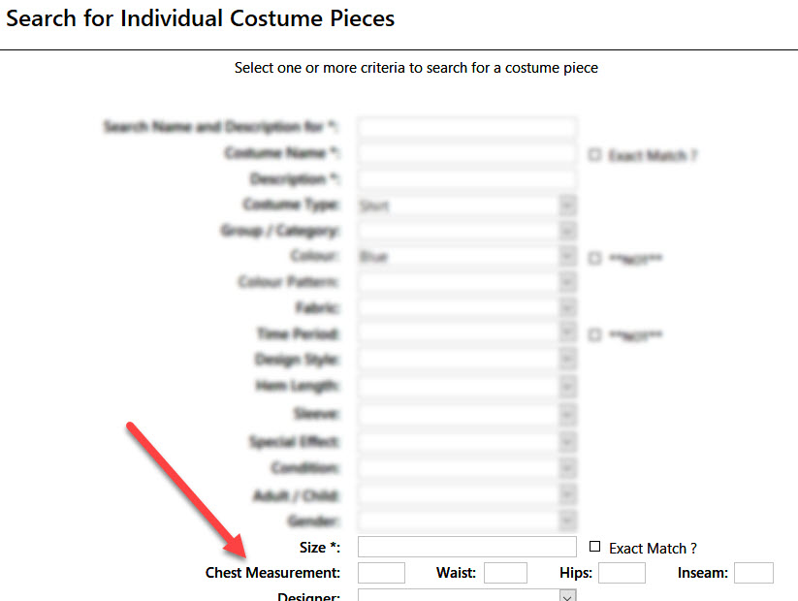The width and height of the screenshot is (798, 601).
Task: Click the Description text field
Action: [x=466, y=179]
